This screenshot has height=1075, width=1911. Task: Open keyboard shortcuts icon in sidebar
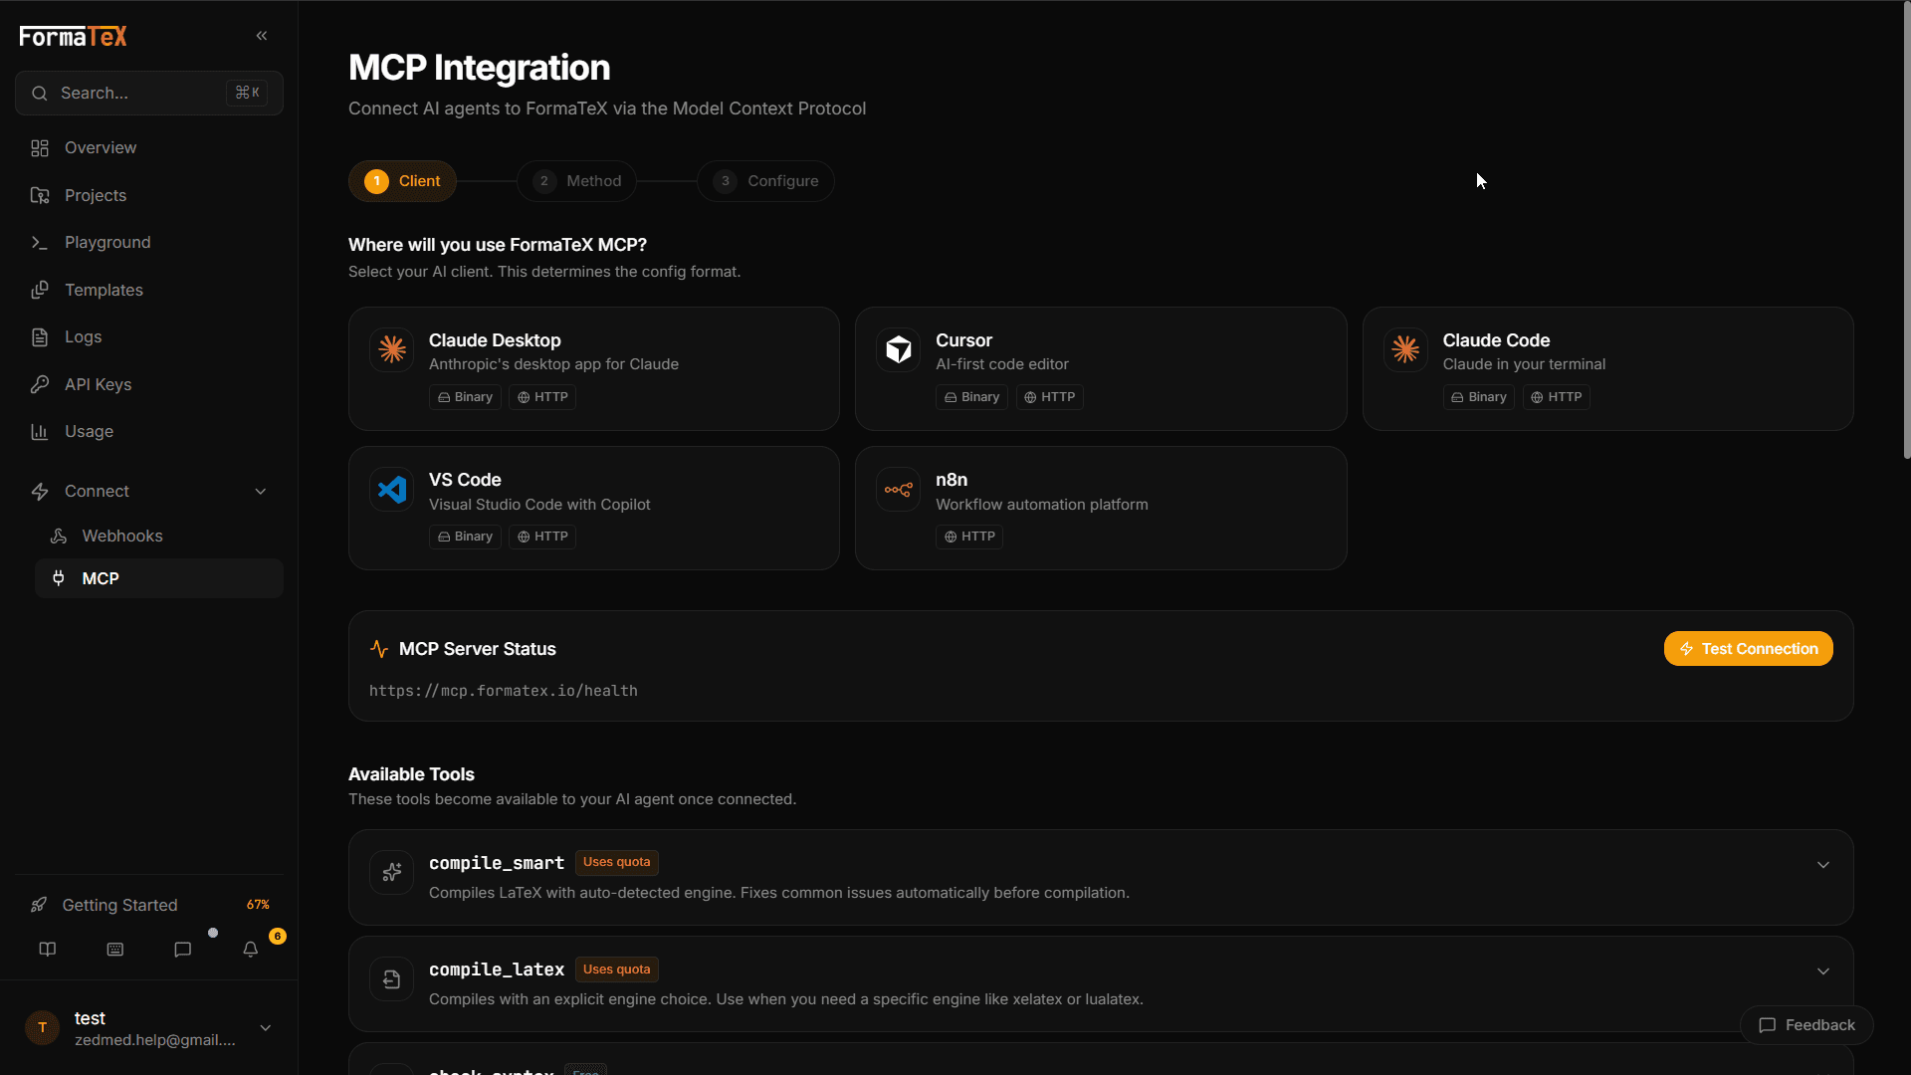point(115,950)
